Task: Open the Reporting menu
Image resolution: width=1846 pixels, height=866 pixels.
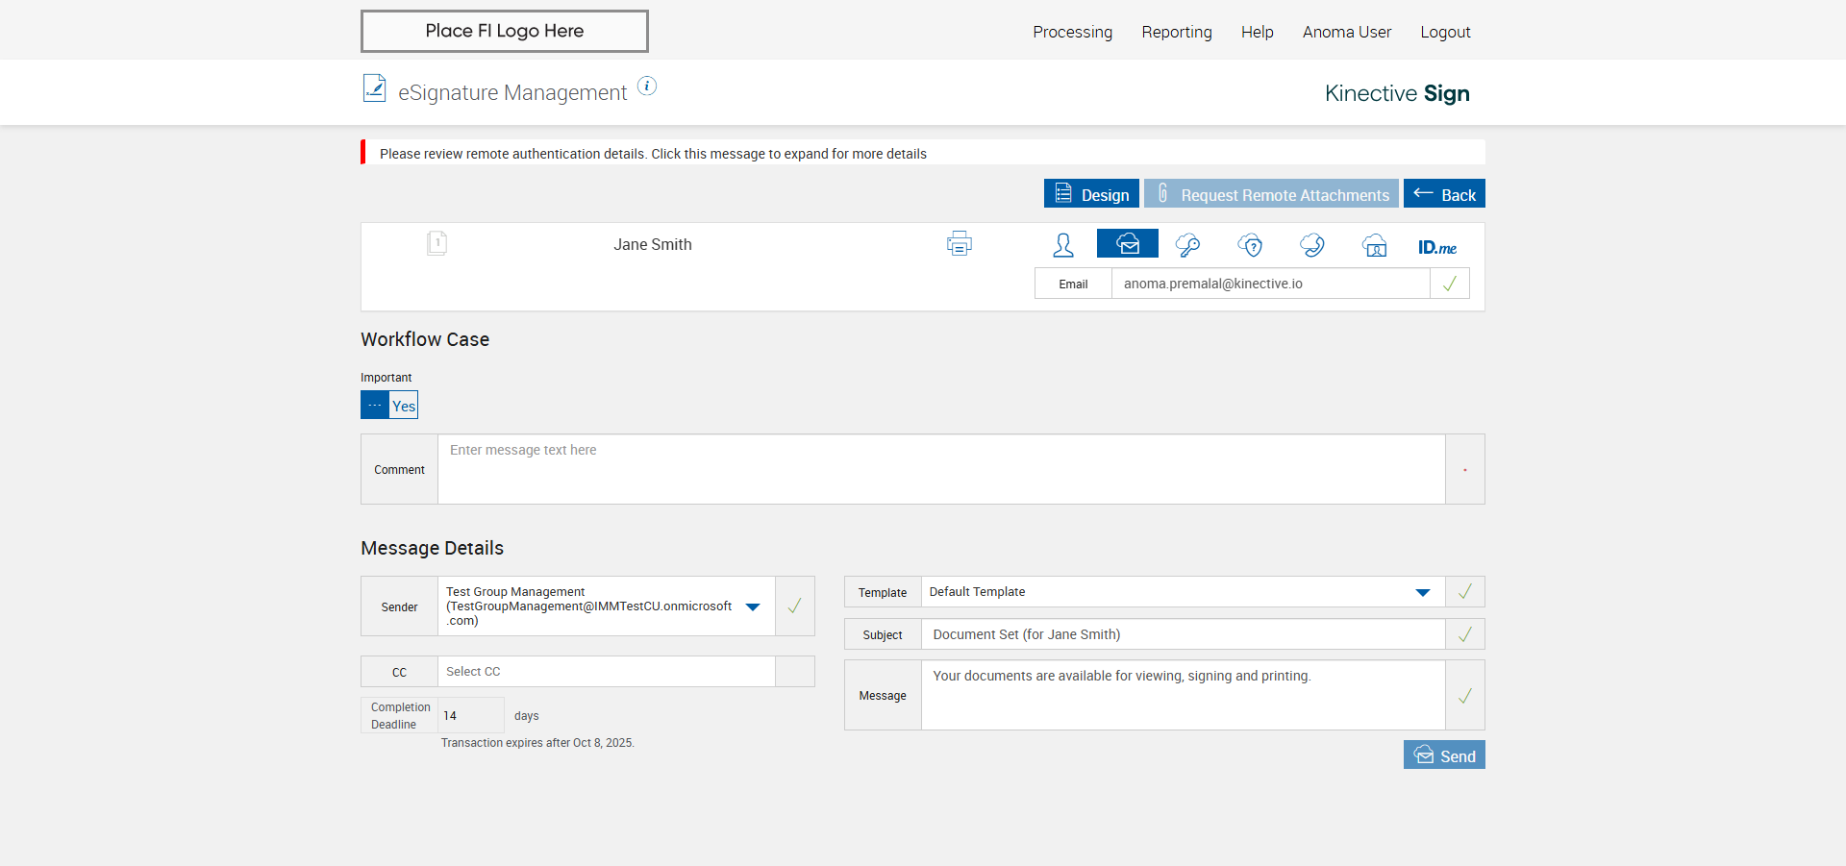Action: [x=1176, y=32]
